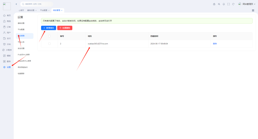Viewport: 258px width, 139px height.
Task: Click the refresh icon in the header
Action: tap(233, 4)
